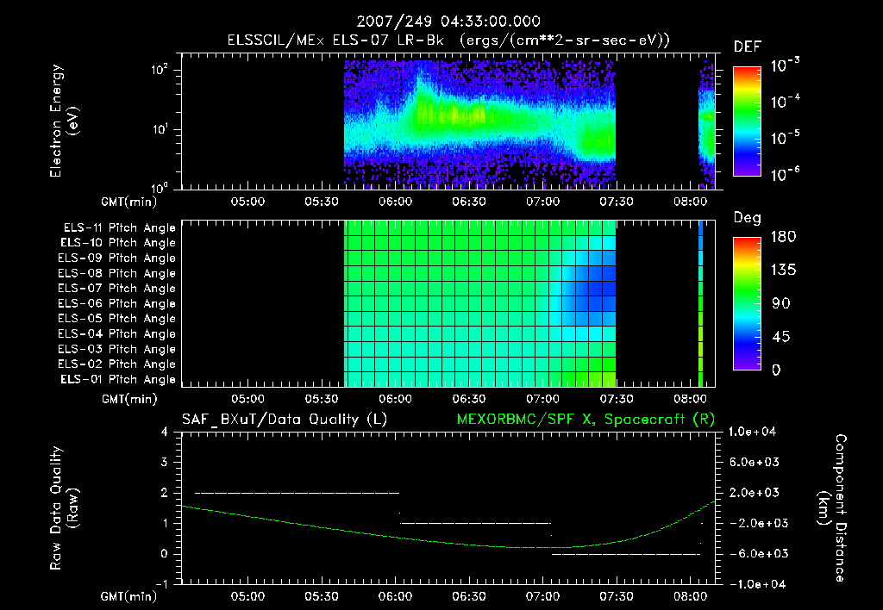Click the DEF legend title
Image resolution: width=883 pixels, height=610 pixels.
[x=748, y=47]
